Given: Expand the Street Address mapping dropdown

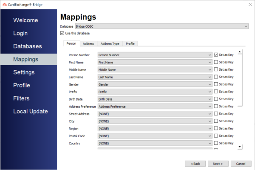Looking at the screenshot, I should tap(155, 114).
